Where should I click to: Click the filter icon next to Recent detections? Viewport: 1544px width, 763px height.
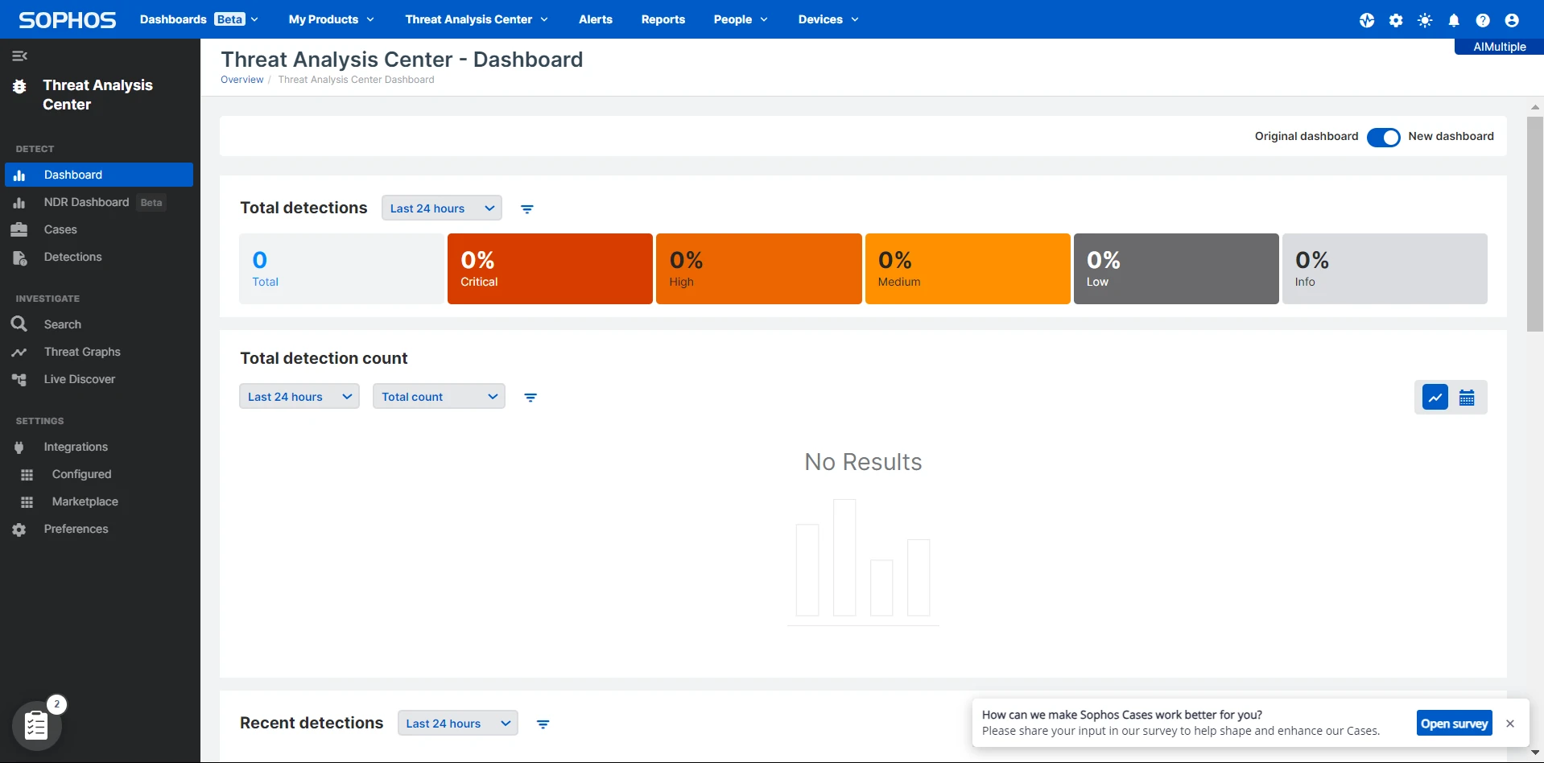pyautogui.click(x=543, y=724)
